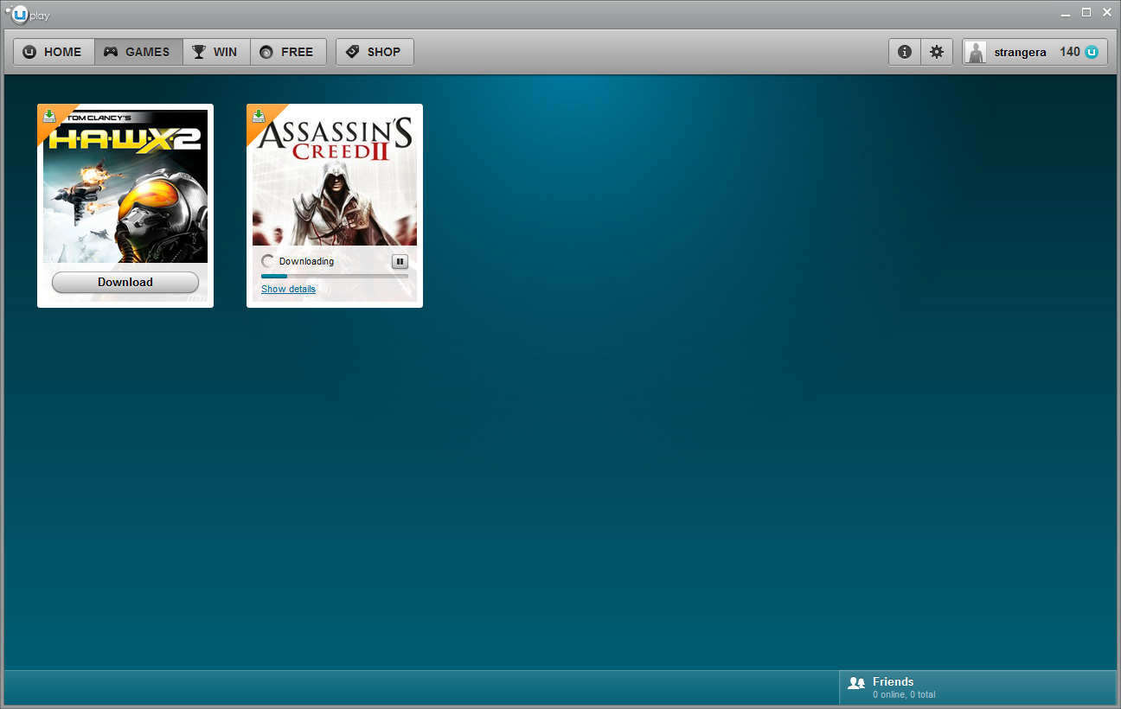The height and width of the screenshot is (709, 1121).
Task: Select the Games tab
Action: pos(138,52)
